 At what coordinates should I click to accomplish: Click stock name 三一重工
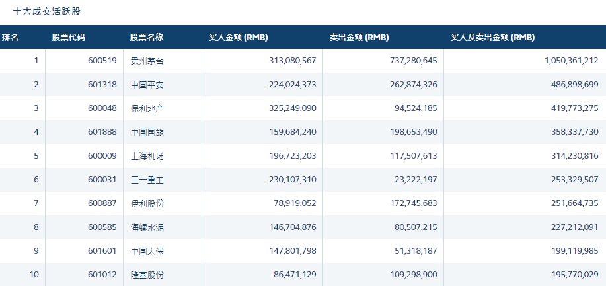pyautogui.click(x=147, y=180)
